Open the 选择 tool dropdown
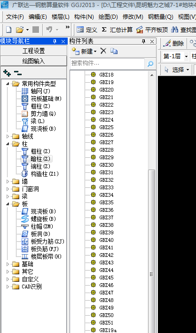The width and height of the screenshot is (196, 333). click(188, 70)
